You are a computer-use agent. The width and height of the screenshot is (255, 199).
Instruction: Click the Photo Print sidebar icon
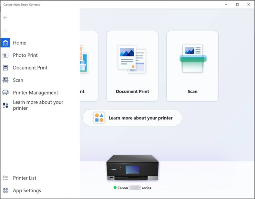(x=5, y=55)
